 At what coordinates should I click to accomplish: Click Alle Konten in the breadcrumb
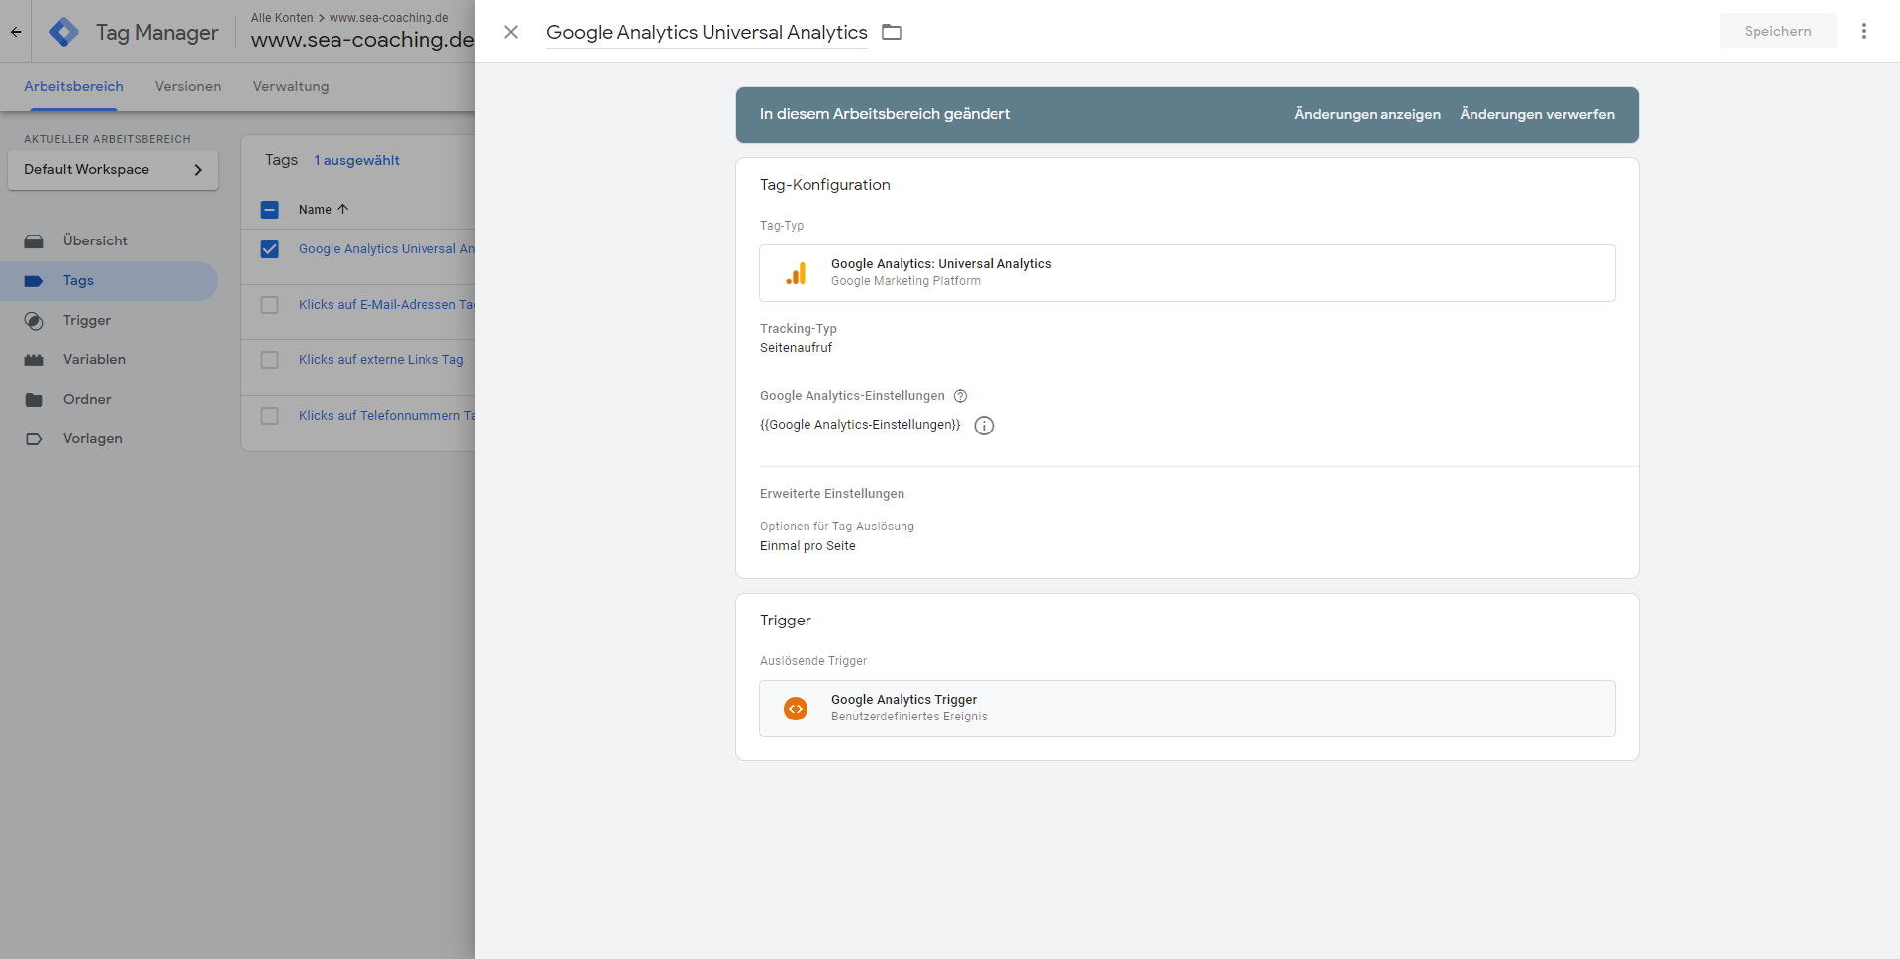coord(282,18)
